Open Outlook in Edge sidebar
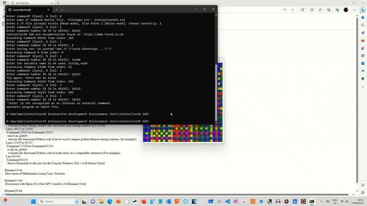The image size is (367, 206). (x=363, y=64)
